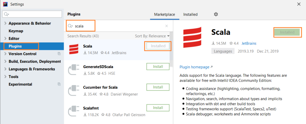306x124 pixels.
Task: Open Keymap settings
Action: pos(16,31)
